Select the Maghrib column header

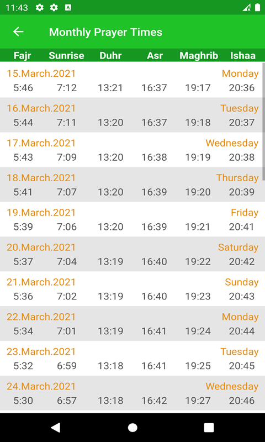pos(199,56)
